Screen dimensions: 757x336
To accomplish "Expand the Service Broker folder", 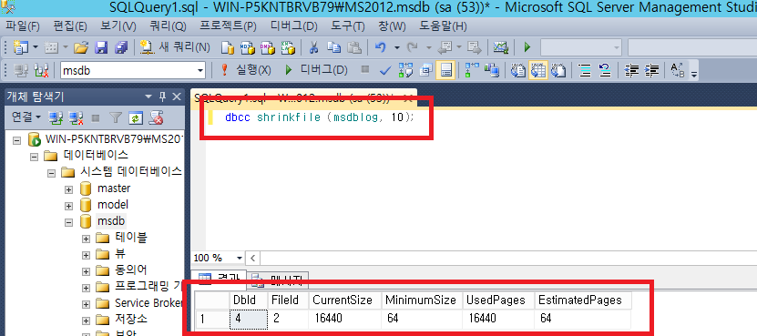I will tap(86, 304).
